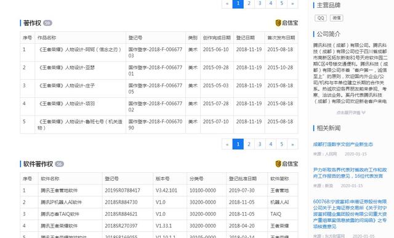Click approval date 2019-07-30
This screenshot has width=394, height=238.
click(x=242, y=191)
